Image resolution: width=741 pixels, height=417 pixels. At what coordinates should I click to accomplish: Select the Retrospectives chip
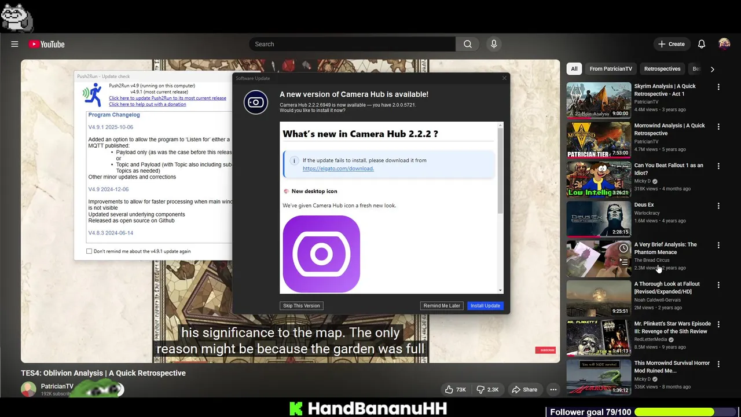662,69
